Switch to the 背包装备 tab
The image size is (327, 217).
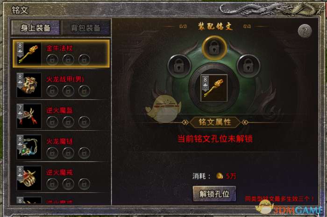click(x=85, y=28)
